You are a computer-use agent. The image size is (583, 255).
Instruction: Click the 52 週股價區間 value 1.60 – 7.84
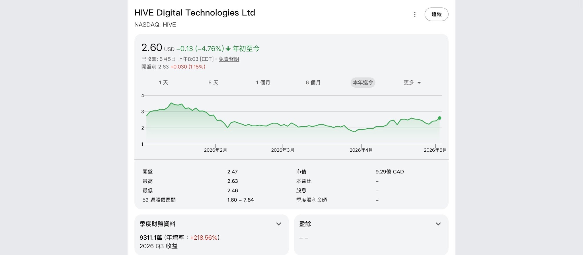coord(241,200)
